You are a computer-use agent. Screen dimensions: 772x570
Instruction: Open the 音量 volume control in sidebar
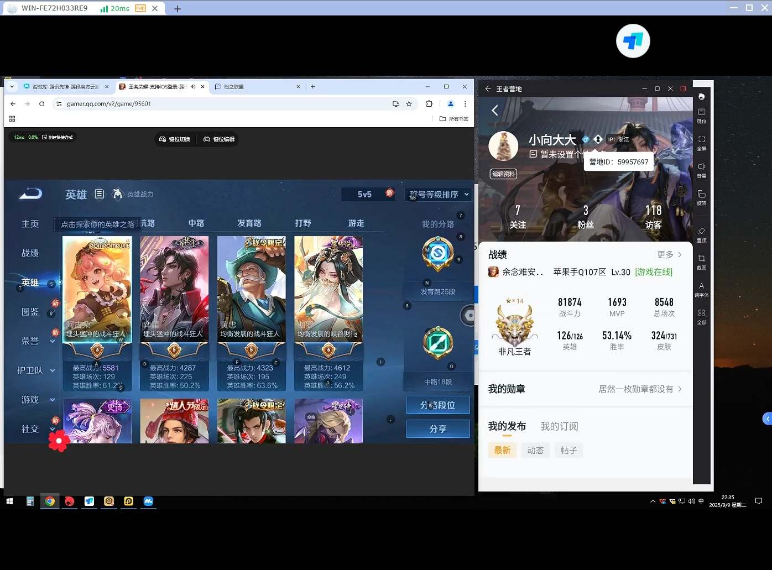click(701, 166)
